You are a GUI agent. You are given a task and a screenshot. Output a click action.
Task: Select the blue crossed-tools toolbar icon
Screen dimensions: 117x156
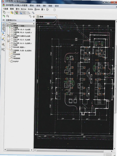click(21, 13)
